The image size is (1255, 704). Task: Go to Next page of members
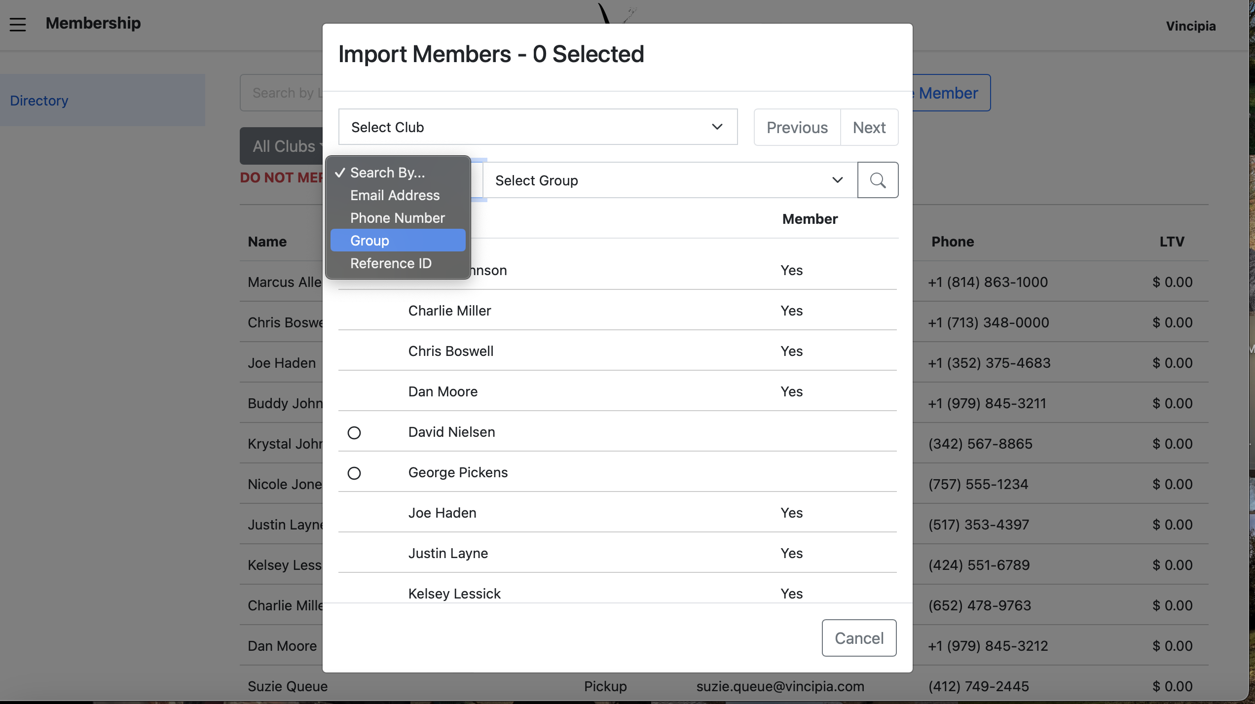pos(869,128)
